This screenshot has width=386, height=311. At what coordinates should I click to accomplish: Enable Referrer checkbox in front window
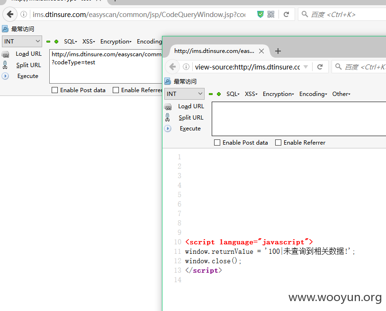click(x=278, y=142)
